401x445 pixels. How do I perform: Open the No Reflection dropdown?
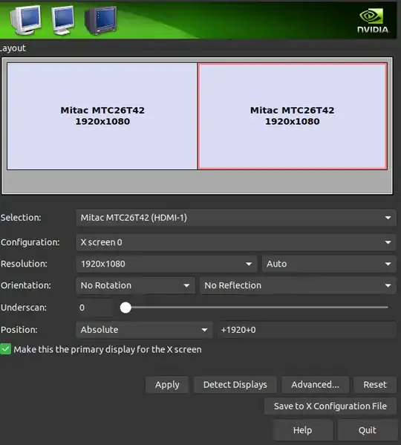(x=298, y=285)
